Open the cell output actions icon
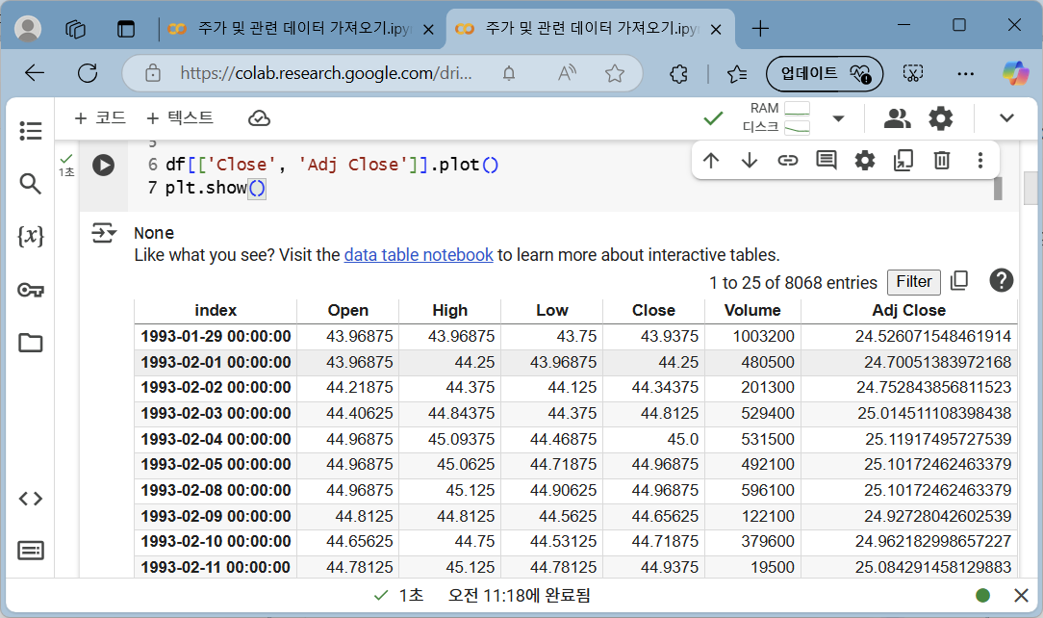This screenshot has width=1043, height=618. pyautogui.click(x=104, y=233)
